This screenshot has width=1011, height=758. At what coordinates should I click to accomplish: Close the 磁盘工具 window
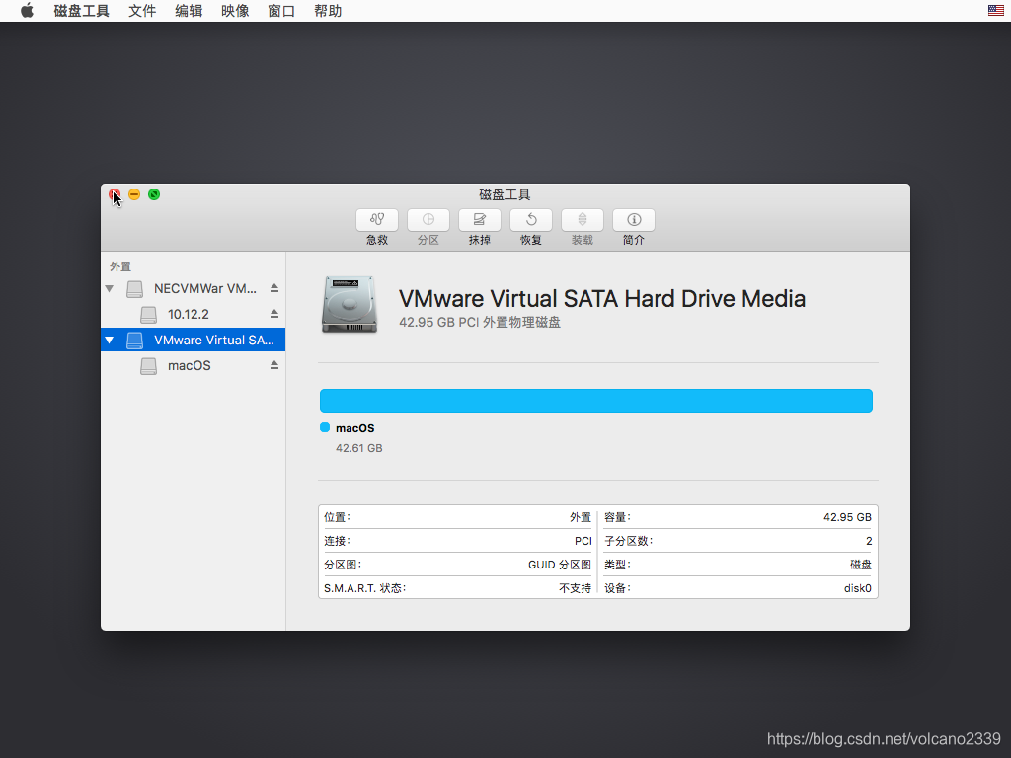tap(115, 194)
